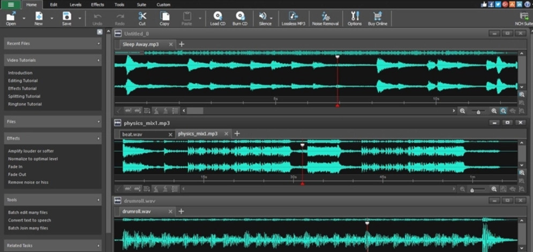Click the Load CD toolbar icon
Image resolution: width=533 pixels, height=252 pixels.
217,16
